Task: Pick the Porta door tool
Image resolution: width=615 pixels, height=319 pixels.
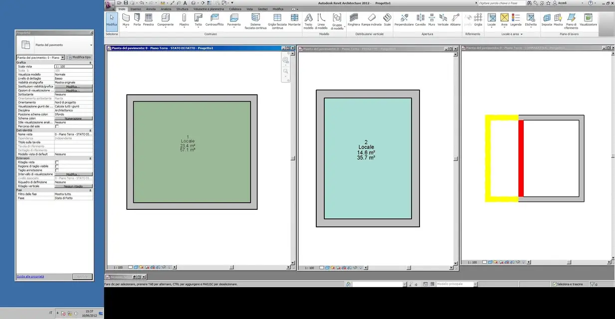Action: click(137, 20)
